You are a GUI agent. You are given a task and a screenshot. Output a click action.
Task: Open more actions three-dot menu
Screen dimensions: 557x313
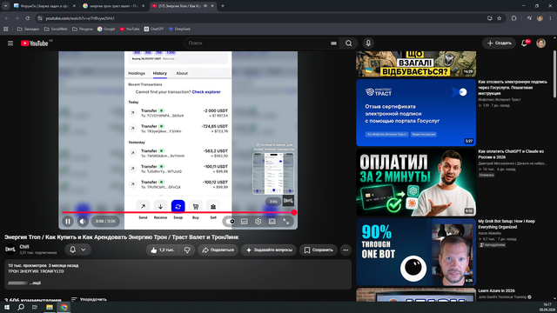[346, 250]
